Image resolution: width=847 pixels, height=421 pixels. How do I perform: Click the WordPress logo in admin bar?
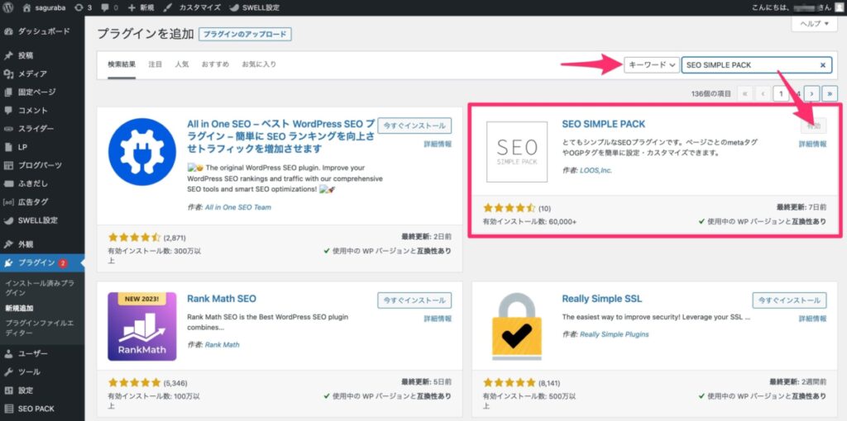8,7
